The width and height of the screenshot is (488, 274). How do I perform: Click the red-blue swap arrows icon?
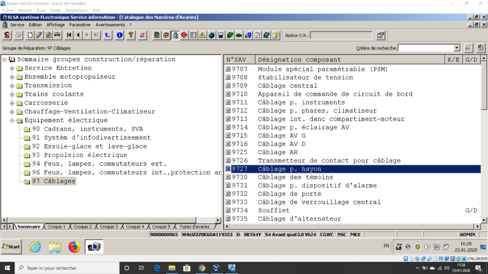[x=142, y=35]
